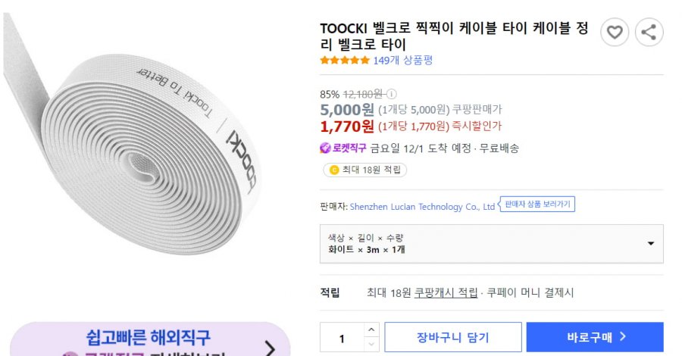Click the coin icon in reward badge
682x356 pixels.
333,170
